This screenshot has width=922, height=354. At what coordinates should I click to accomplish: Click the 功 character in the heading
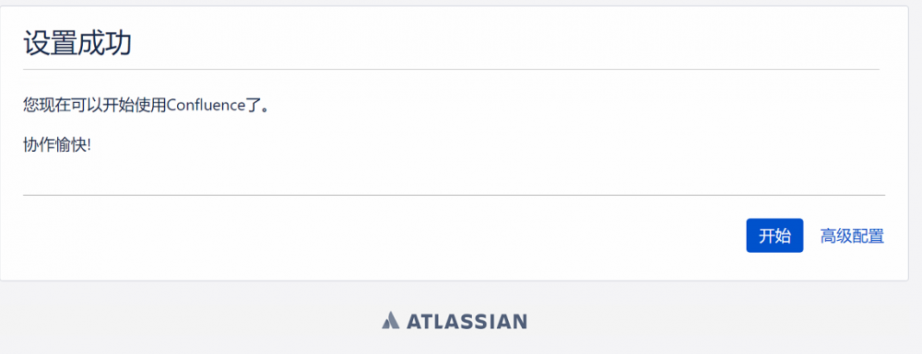(118, 43)
